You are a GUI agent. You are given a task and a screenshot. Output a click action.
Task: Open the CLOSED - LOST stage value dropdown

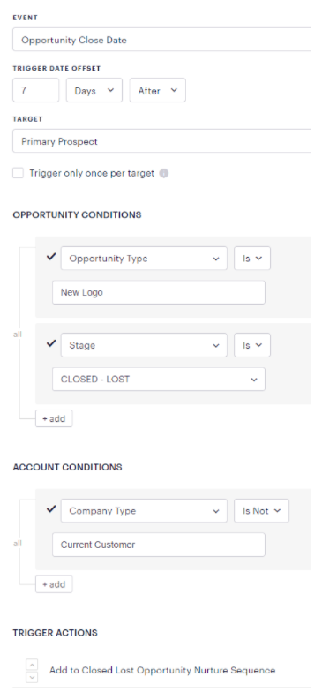point(159,380)
